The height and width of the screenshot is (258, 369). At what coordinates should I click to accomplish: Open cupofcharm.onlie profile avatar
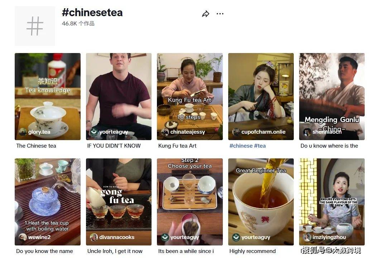tap(236, 132)
